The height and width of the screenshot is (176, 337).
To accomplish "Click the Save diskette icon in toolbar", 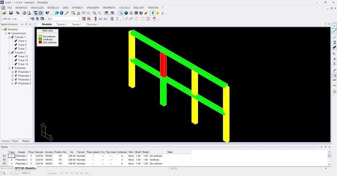I will (x=11, y=13).
